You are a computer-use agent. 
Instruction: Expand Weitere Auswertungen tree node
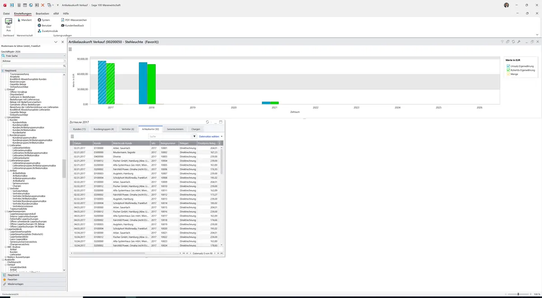[6, 257]
